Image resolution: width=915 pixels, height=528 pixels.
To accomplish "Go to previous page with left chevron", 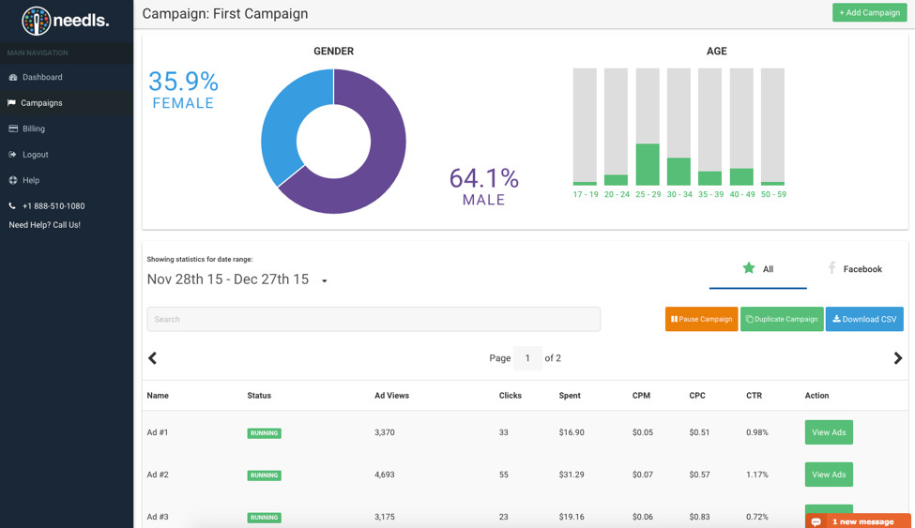I will pyautogui.click(x=152, y=358).
